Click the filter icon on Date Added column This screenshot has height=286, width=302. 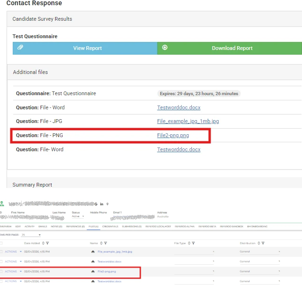48,243
